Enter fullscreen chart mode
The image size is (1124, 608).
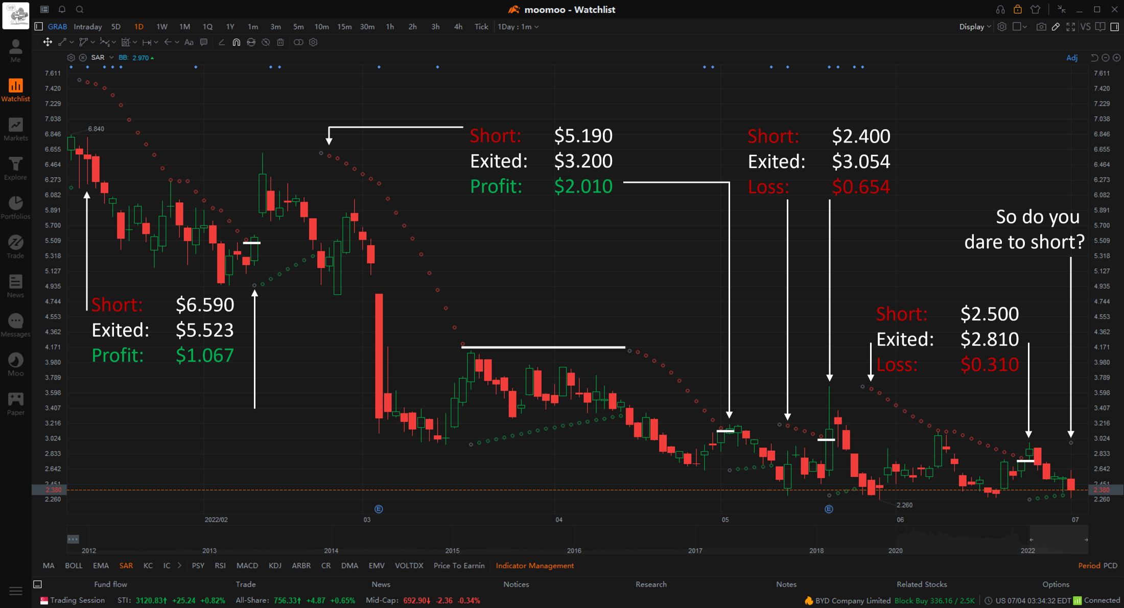coord(1070,27)
